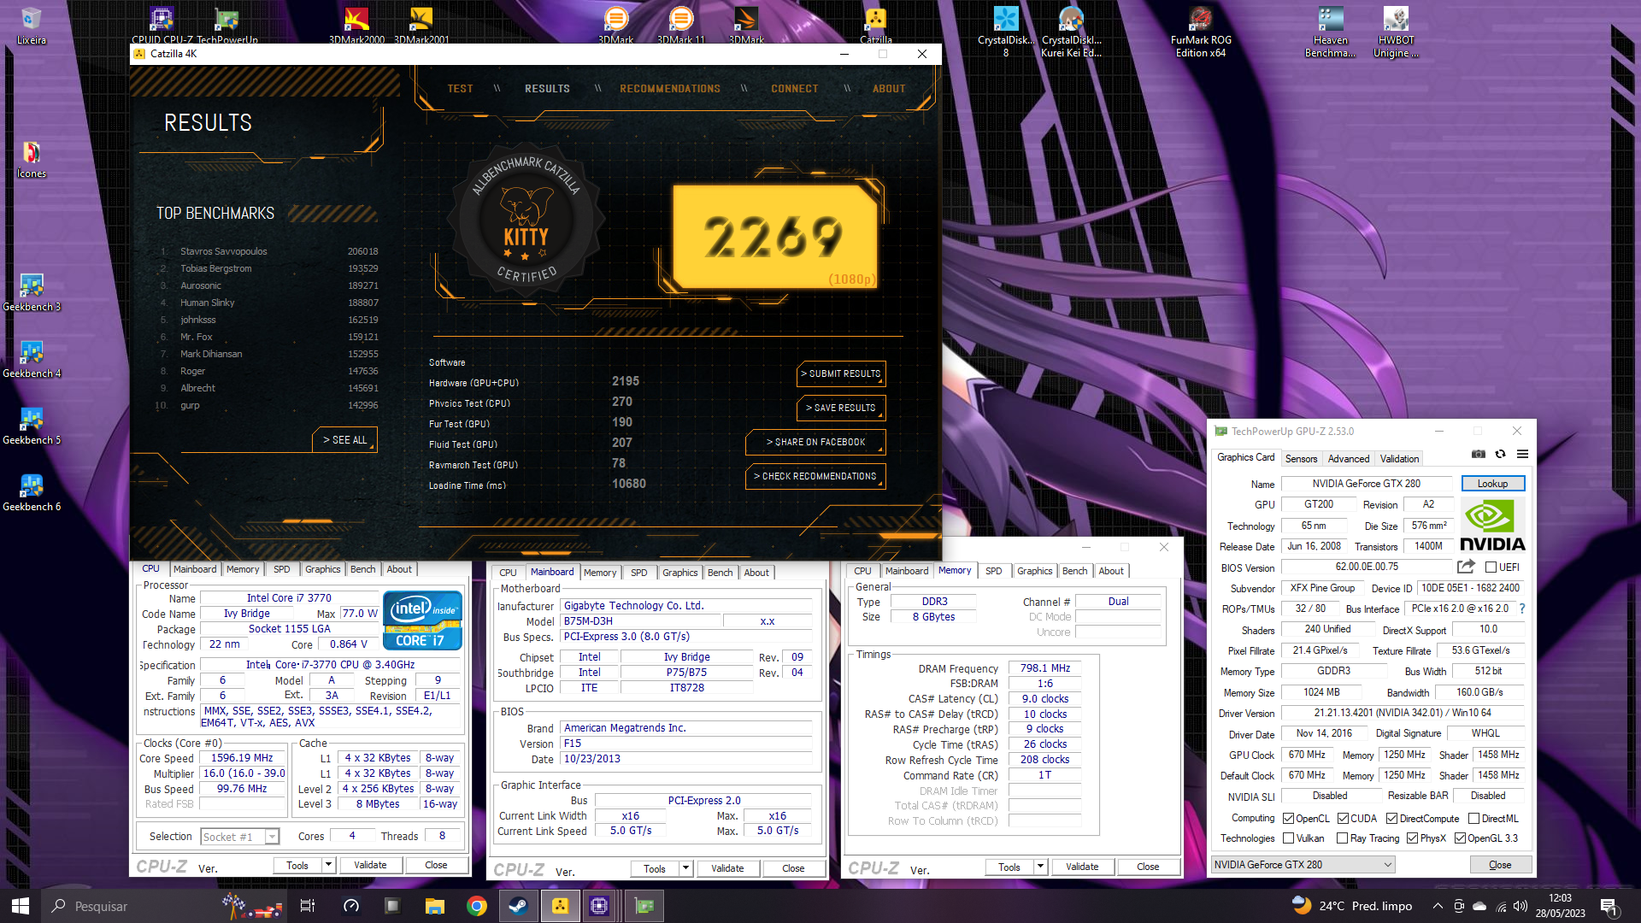
Task: Open the Bench tab in CPU-Z CPU window
Action: tap(362, 569)
